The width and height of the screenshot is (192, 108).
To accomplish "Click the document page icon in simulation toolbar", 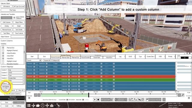I will pos(130,100).
